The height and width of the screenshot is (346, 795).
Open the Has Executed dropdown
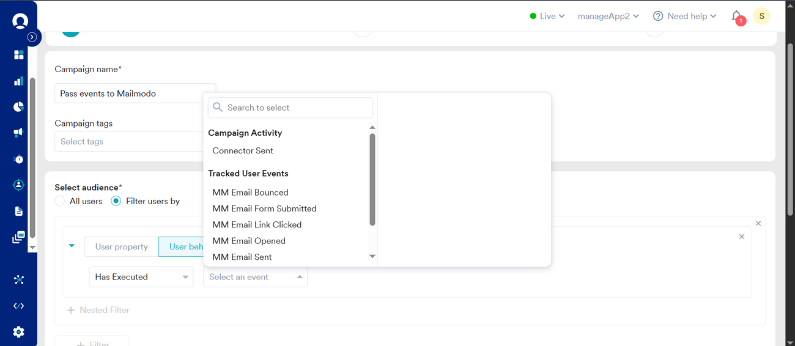[141, 277]
